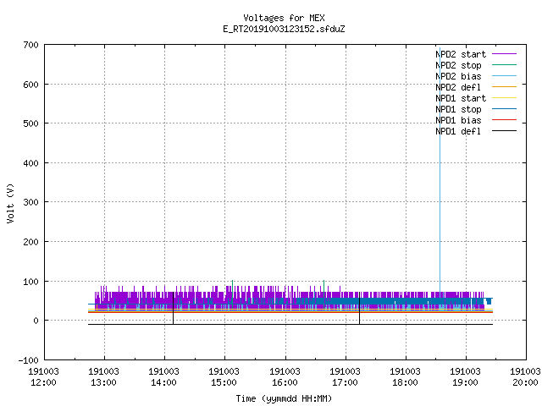Click the 'NPD2 start' legend label
This screenshot has height=406, width=542.
[x=461, y=54]
